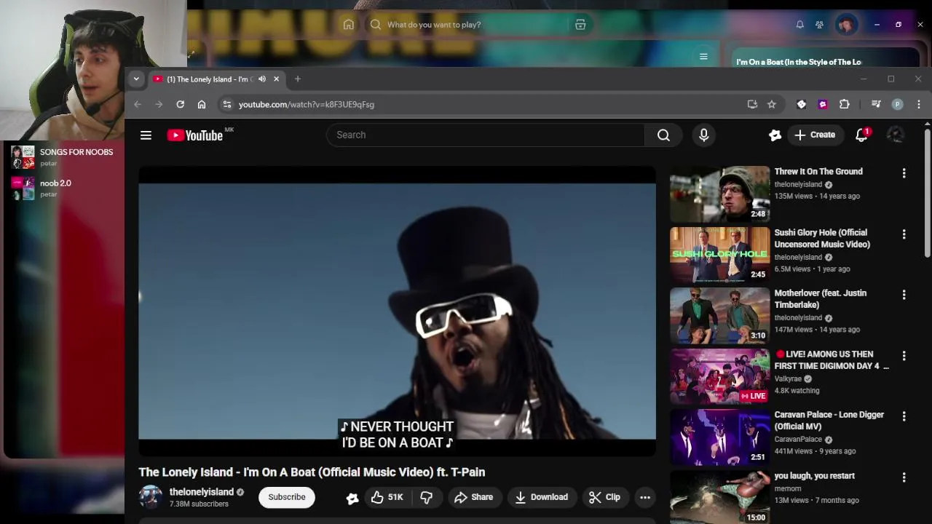This screenshot has width=932, height=524.
Task: Open options for Caravan Palace Lone Digger
Action: click(904, 416)
